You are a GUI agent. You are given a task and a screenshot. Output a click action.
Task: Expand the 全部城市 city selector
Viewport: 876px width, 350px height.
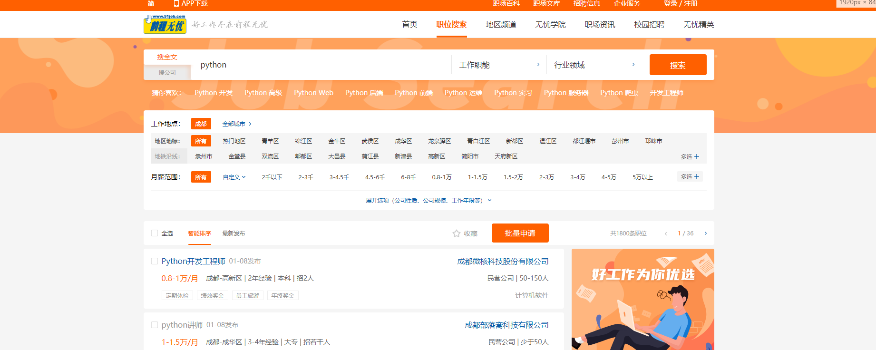tap(237, 124)
